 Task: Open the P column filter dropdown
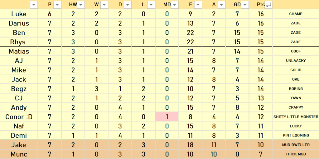(x=57, y=5)
